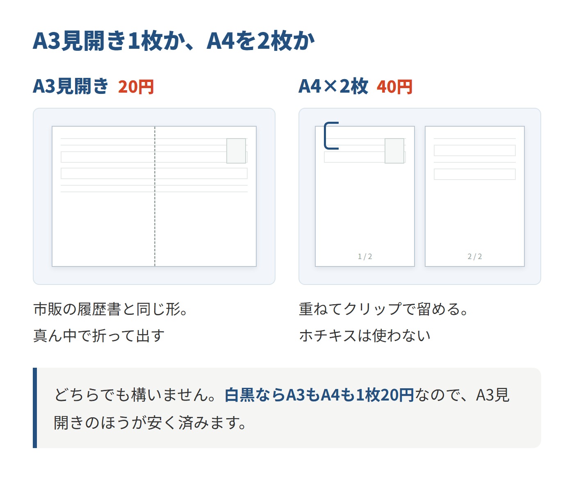Click the paper clip icon on page 1
Screen dimensions: 574x478
click(331, 135)
